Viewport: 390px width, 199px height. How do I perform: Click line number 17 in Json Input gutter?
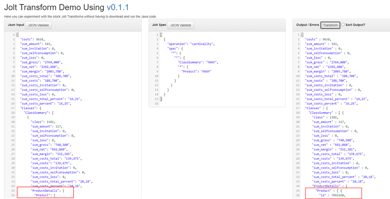(x=13, y=108)
